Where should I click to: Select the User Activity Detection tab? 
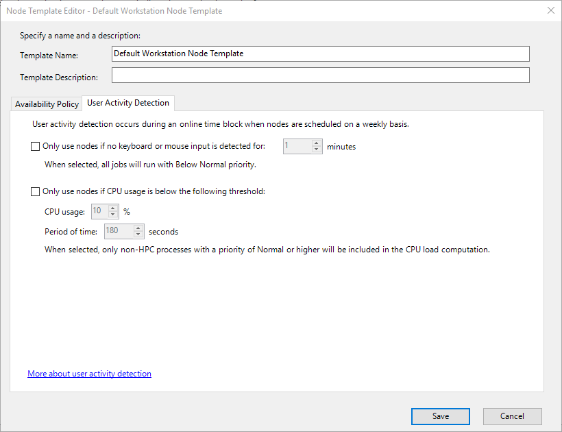click(x=128, y=102)
